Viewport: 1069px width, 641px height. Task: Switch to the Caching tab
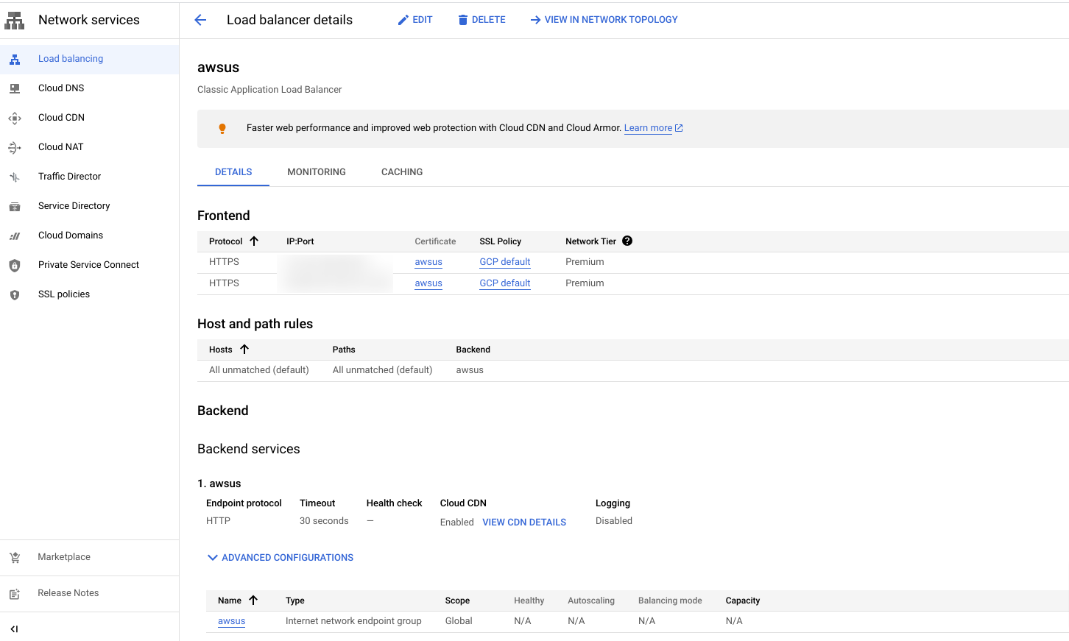pos(402,172)
